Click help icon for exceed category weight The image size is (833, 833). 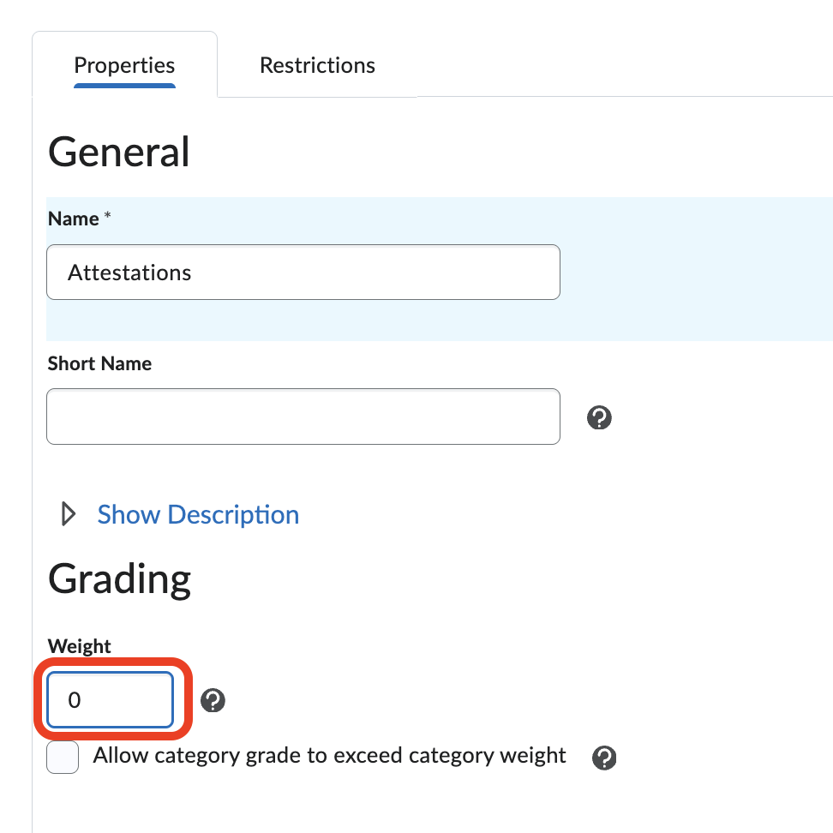(604, 758)
